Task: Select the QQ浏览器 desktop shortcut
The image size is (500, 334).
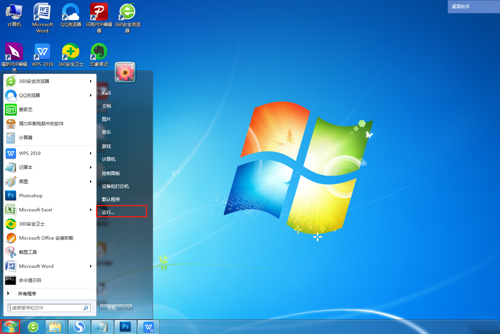Action: (71, 16)
